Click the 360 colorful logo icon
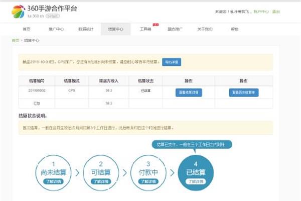The width and height of the screenshot is (301, 201). pos(19,12)
